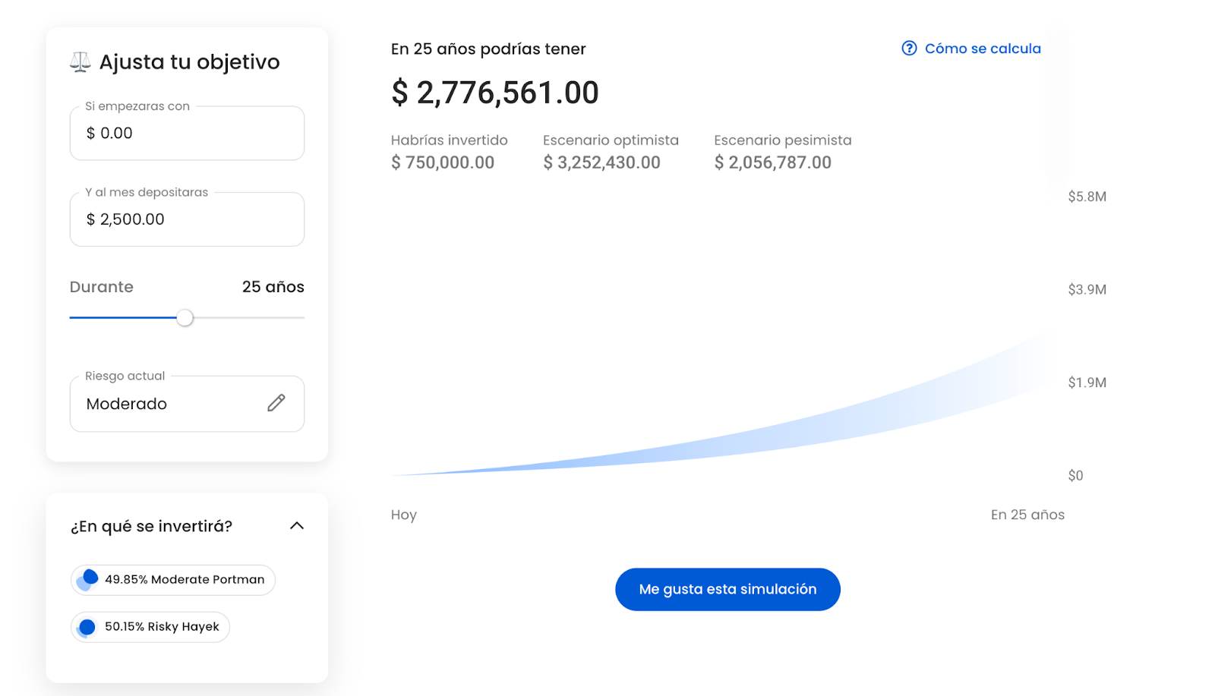Click the 25 años duration value
Viewport: 1215px width, 696px height.
coord(273,287)
